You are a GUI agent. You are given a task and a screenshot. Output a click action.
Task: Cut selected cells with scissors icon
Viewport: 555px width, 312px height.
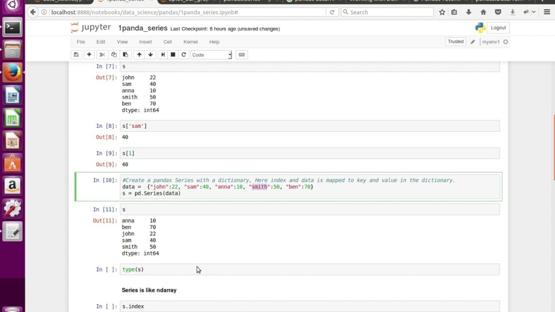click(102, 55)
